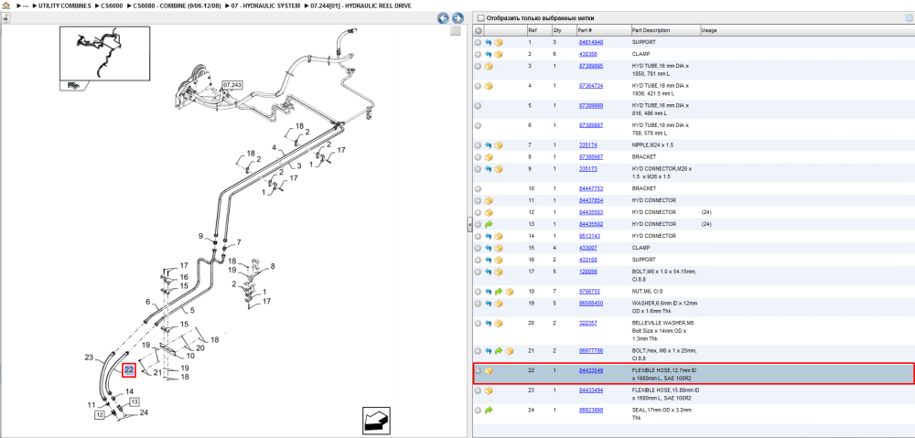Image resolution: width=915 pixels, height=438 pixels.
Task: Expand the row for part 84814948 SUPPORT
Action: tap(478, 43)
